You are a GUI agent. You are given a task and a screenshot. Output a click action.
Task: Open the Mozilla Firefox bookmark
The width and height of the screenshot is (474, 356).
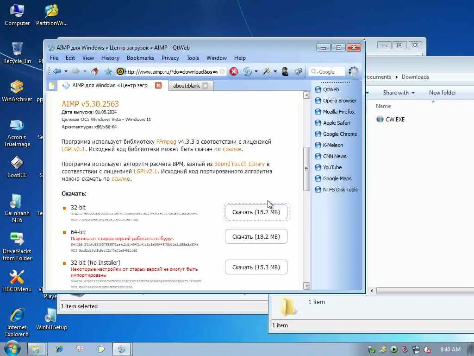tap(335, 112)
